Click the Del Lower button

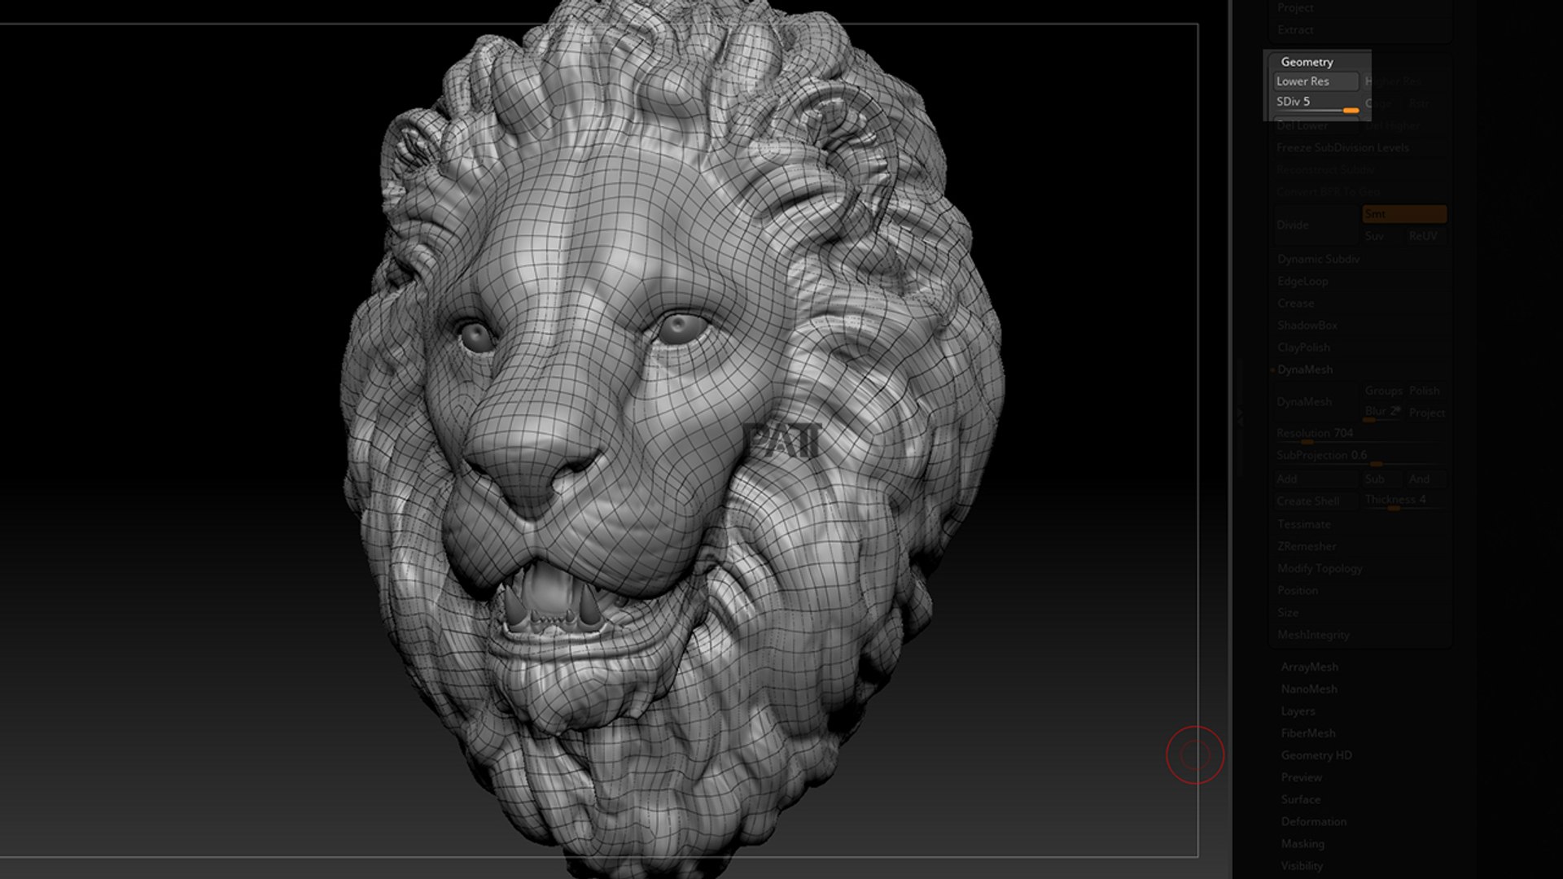coord(1316,125)
